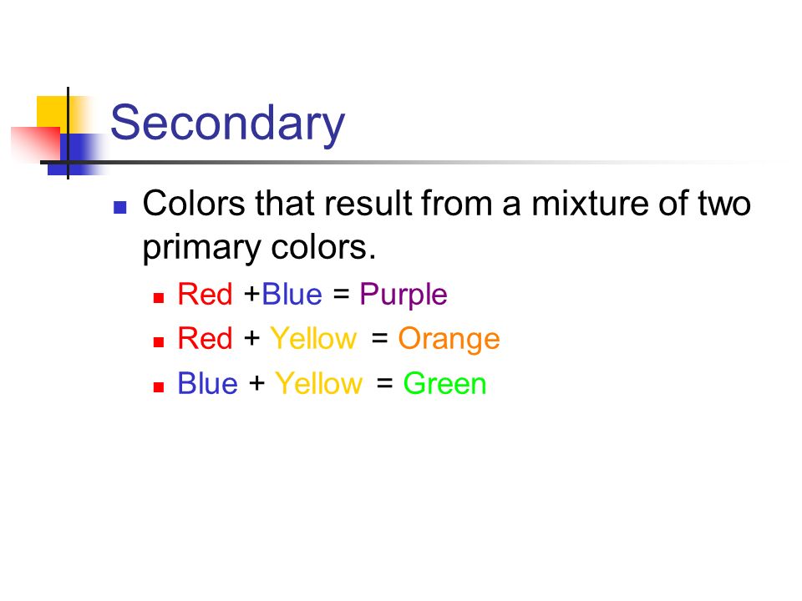Click the red gradient square decoration
The width and height of the screenshot is (802, 601).
(x=36, y=144)
